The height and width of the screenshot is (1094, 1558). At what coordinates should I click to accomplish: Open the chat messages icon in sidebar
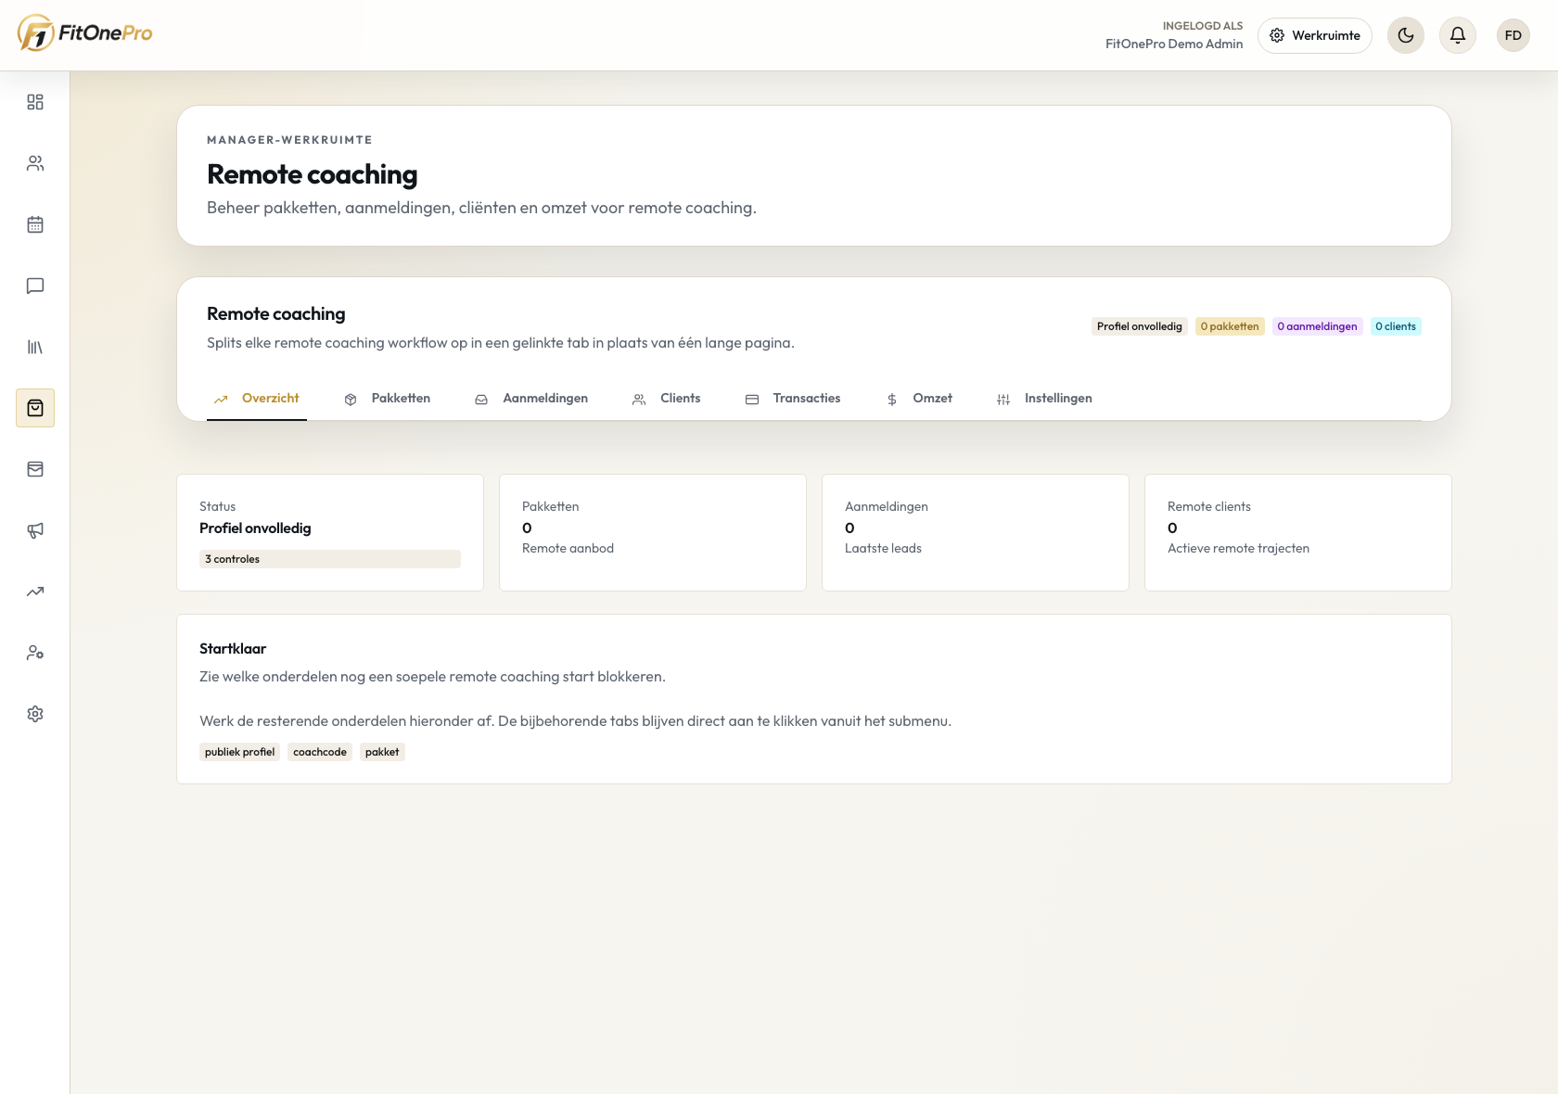[x=35, y=286]
